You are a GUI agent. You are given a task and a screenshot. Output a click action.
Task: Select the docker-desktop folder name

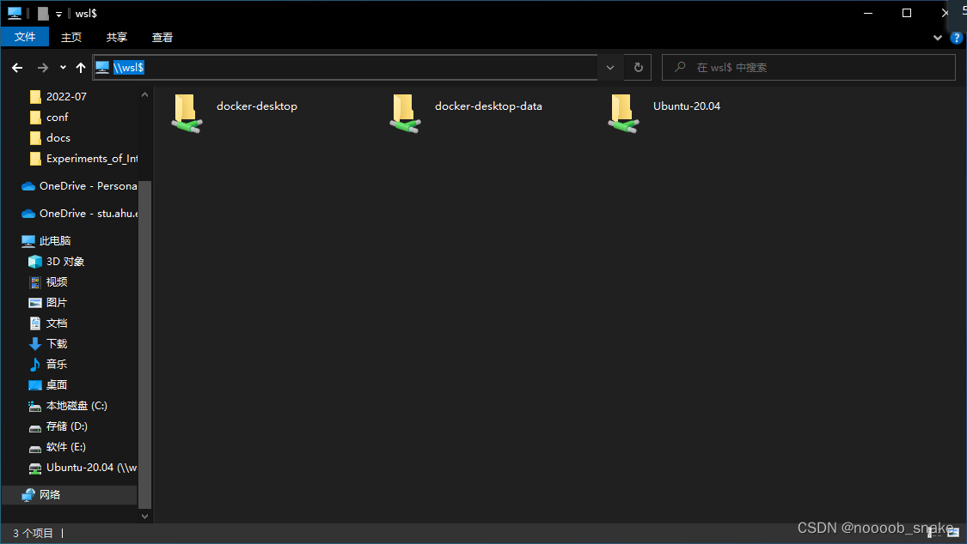[256, 106]
